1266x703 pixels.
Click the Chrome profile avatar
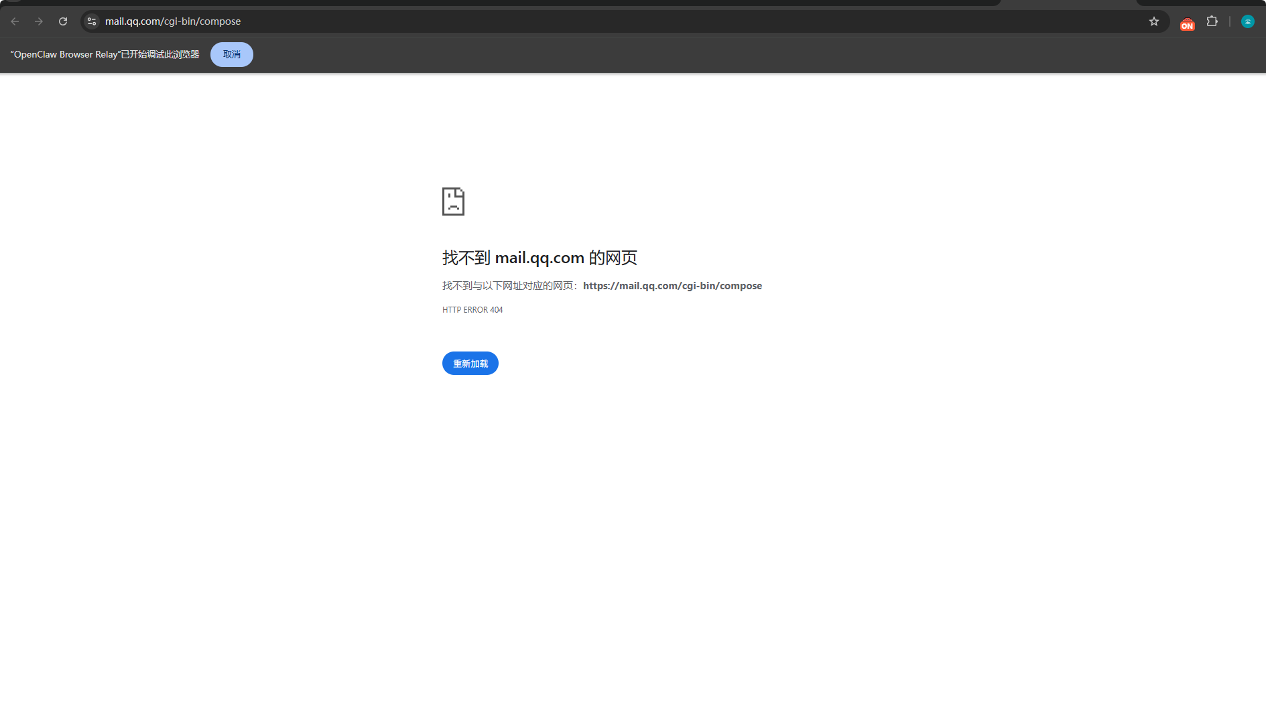(1247, 21)
